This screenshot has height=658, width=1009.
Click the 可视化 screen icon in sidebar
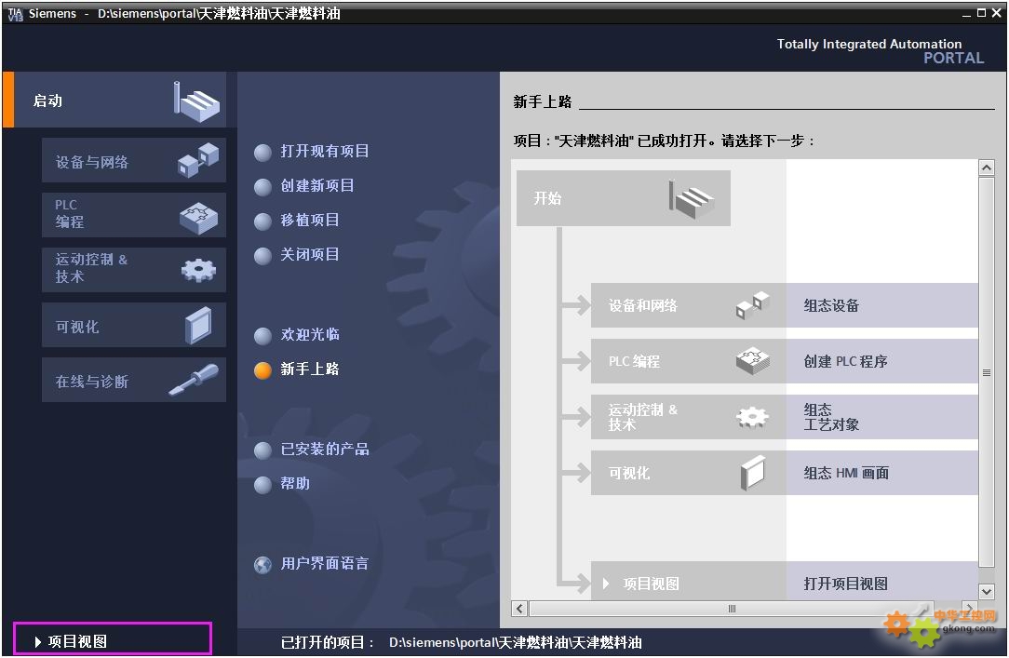click(x=198, y=326)
